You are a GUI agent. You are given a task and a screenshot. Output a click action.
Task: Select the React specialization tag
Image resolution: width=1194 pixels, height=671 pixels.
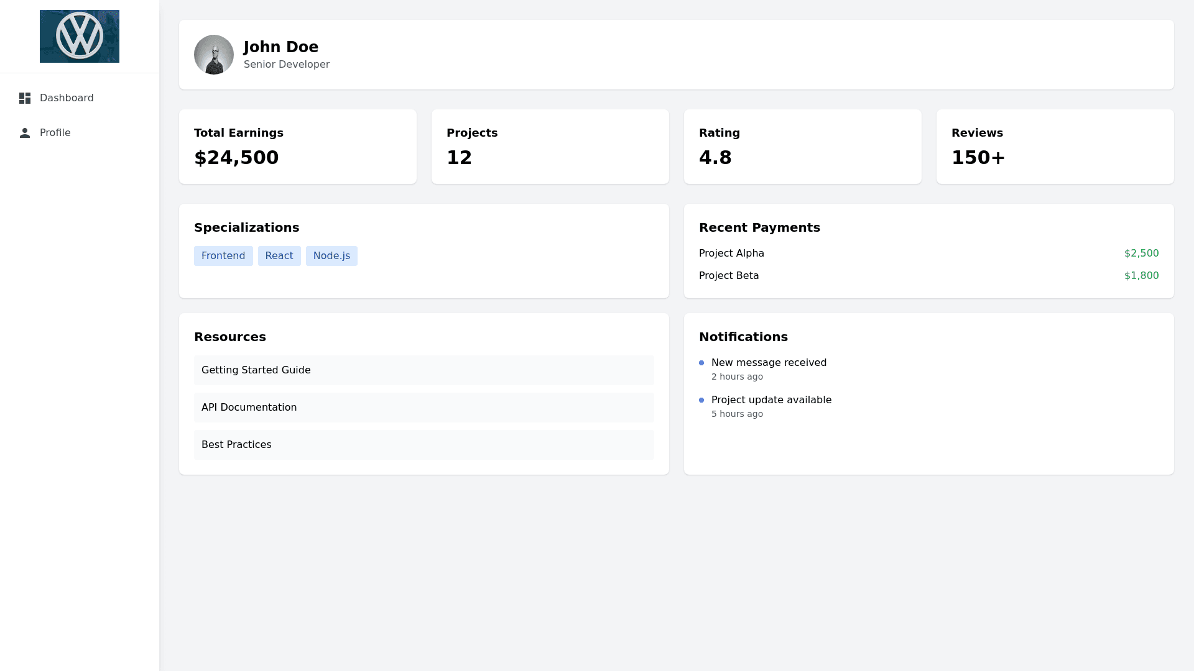click(279, 256)
